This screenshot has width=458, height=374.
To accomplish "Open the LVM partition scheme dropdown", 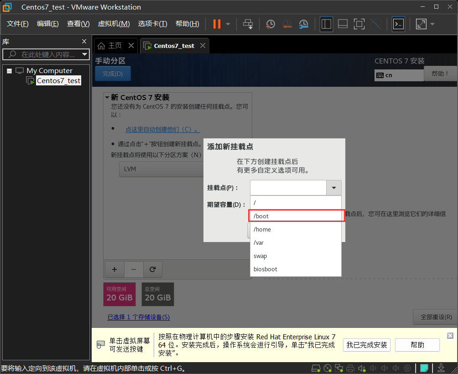I will tap(161, 169).
